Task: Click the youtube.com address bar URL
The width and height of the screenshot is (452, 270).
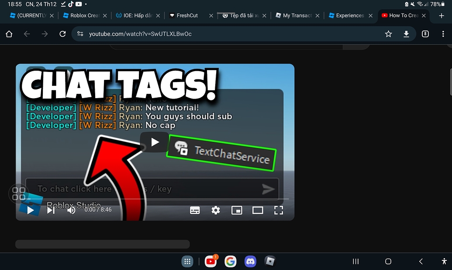Action: click(x=140, y=34)
